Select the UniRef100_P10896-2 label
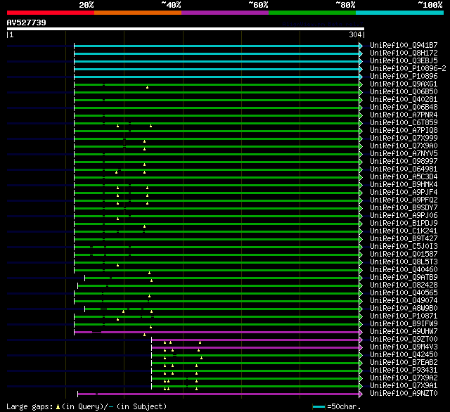This screenshot has height=412, width=450. [x=408, y=69]
